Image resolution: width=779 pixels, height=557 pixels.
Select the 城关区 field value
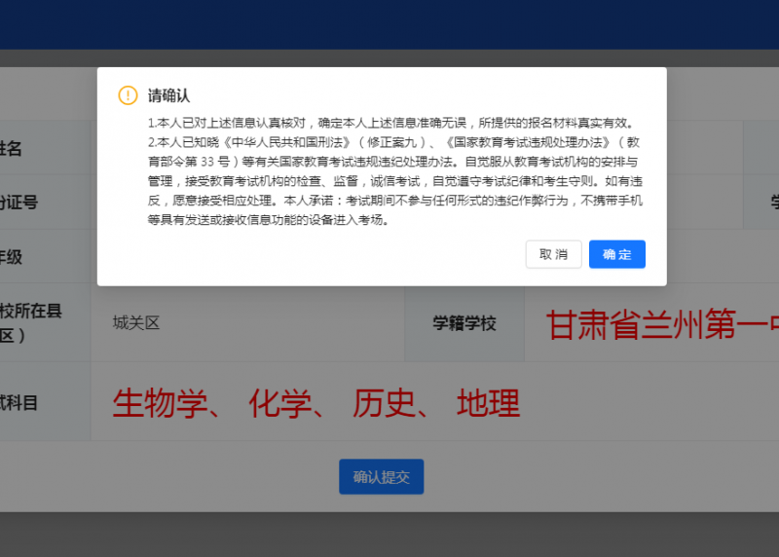pyautogui.click(x=136, y=323)
